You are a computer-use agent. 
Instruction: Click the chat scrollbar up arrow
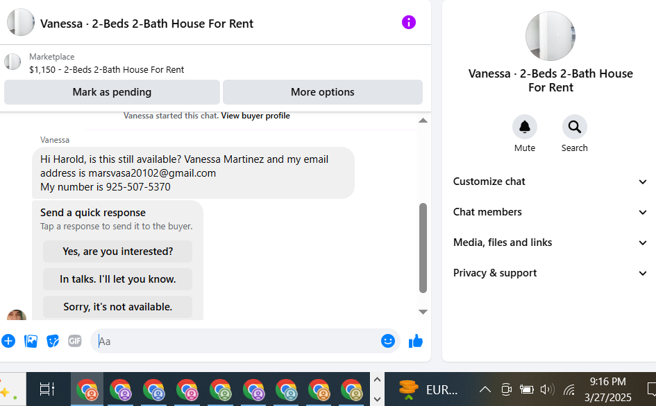(x=423, y=121)
